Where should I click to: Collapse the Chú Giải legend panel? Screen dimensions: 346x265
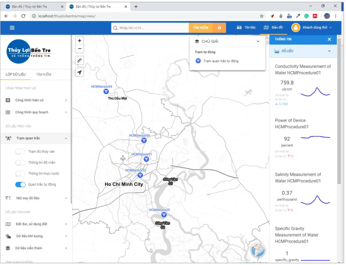pyautogui.click(x=258, y=42)
